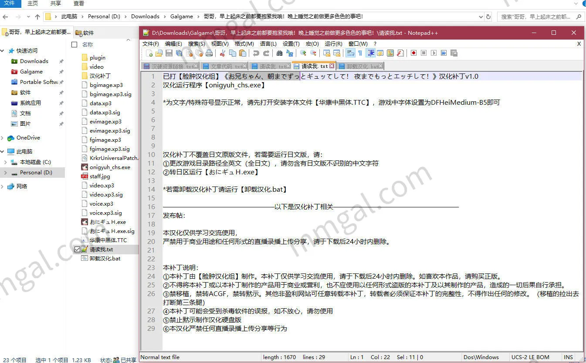Select the Replace icon on the toolbar
The width and height of the screenshot is (586, 363).
coord(291,53)
